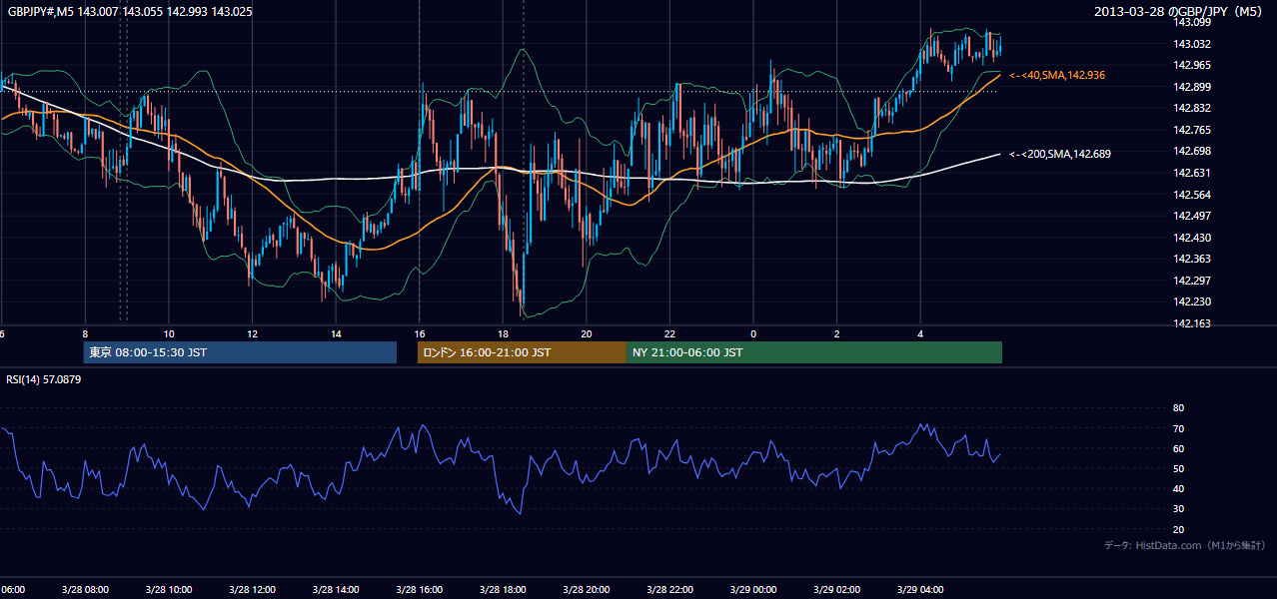Click the '3/29 00:00' bottom time label
The height and width of the screenshot is (599, 1277).
(752, 590)
